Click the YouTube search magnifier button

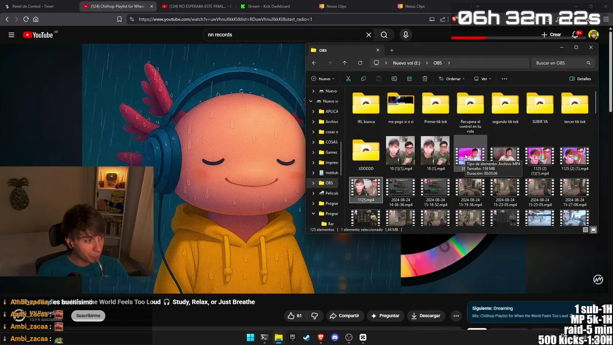pyautogui.click(x=384, y=34)
